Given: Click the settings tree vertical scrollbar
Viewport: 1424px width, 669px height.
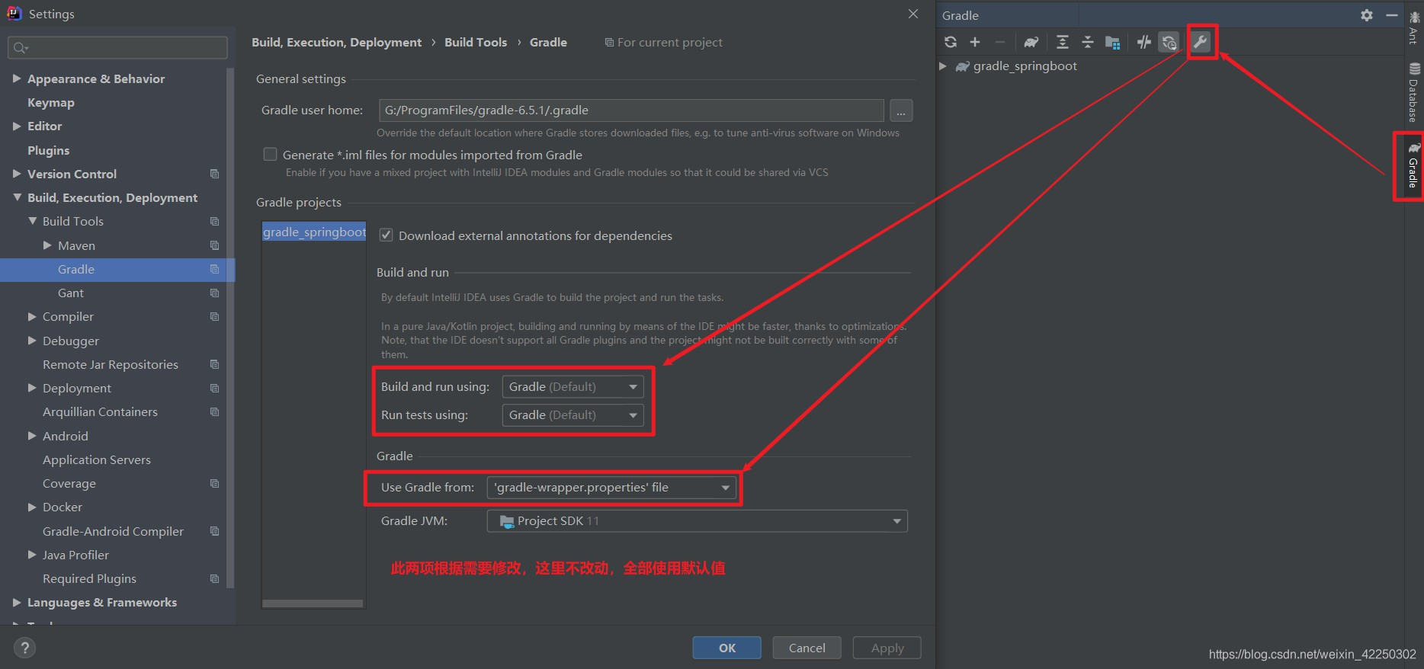Looking at the screenshot, I should point(230,328).
